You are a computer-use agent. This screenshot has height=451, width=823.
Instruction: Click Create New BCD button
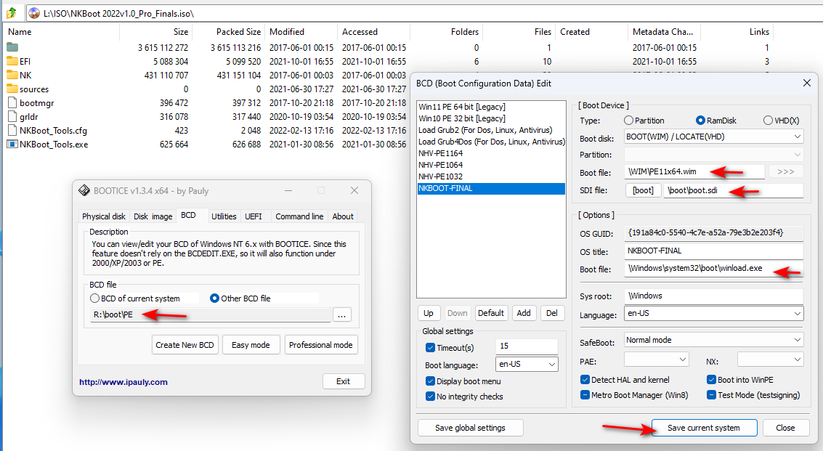185,345
